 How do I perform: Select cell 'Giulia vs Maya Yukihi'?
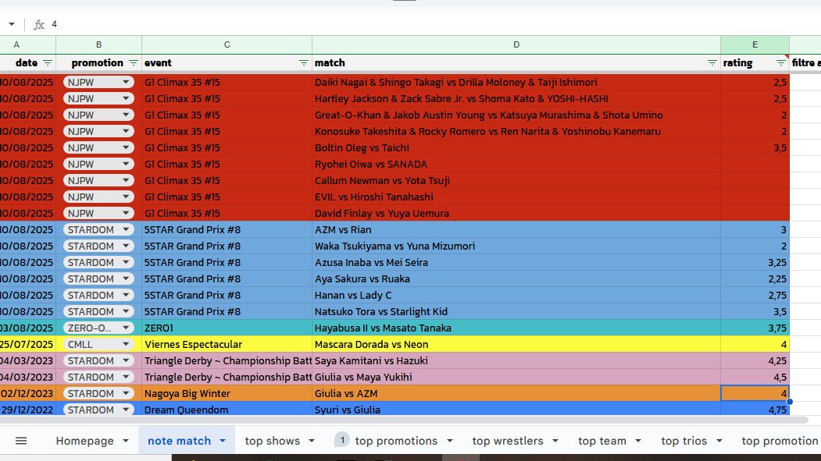(516, 377)
